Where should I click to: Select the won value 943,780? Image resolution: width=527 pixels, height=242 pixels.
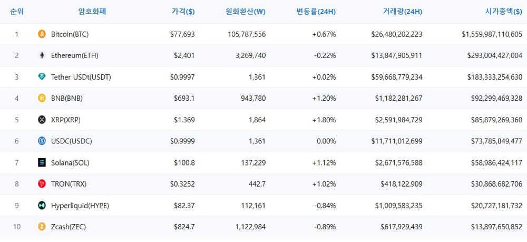point(253,98)
